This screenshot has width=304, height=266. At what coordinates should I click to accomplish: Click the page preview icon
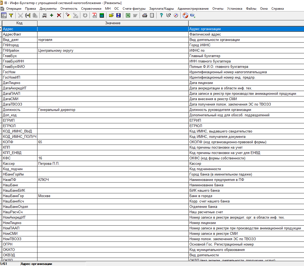pos(152,15)
